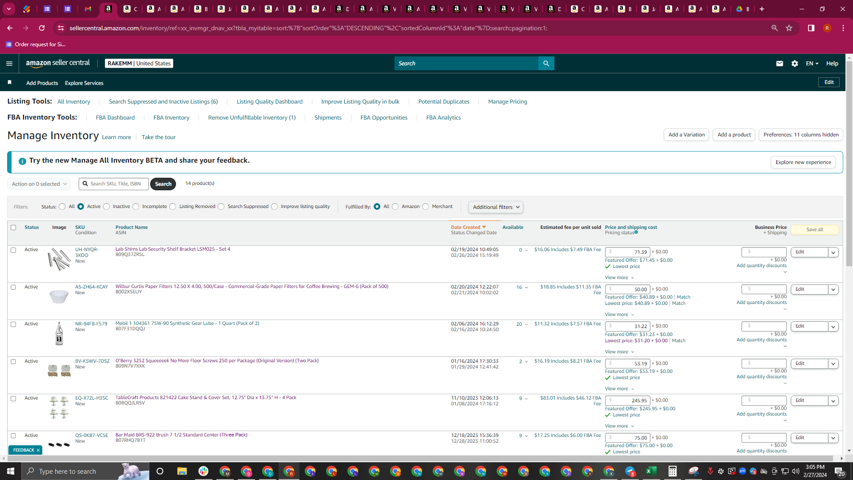Click the Seller Central search magnifier button
Image resolution: width=853 pixels, height=480 pixels.
tap(546, 64)
